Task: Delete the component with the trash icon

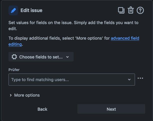Action: 131,10
